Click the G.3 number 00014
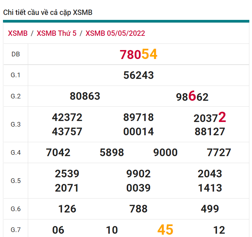252x237 pixels. pos(138,132)
